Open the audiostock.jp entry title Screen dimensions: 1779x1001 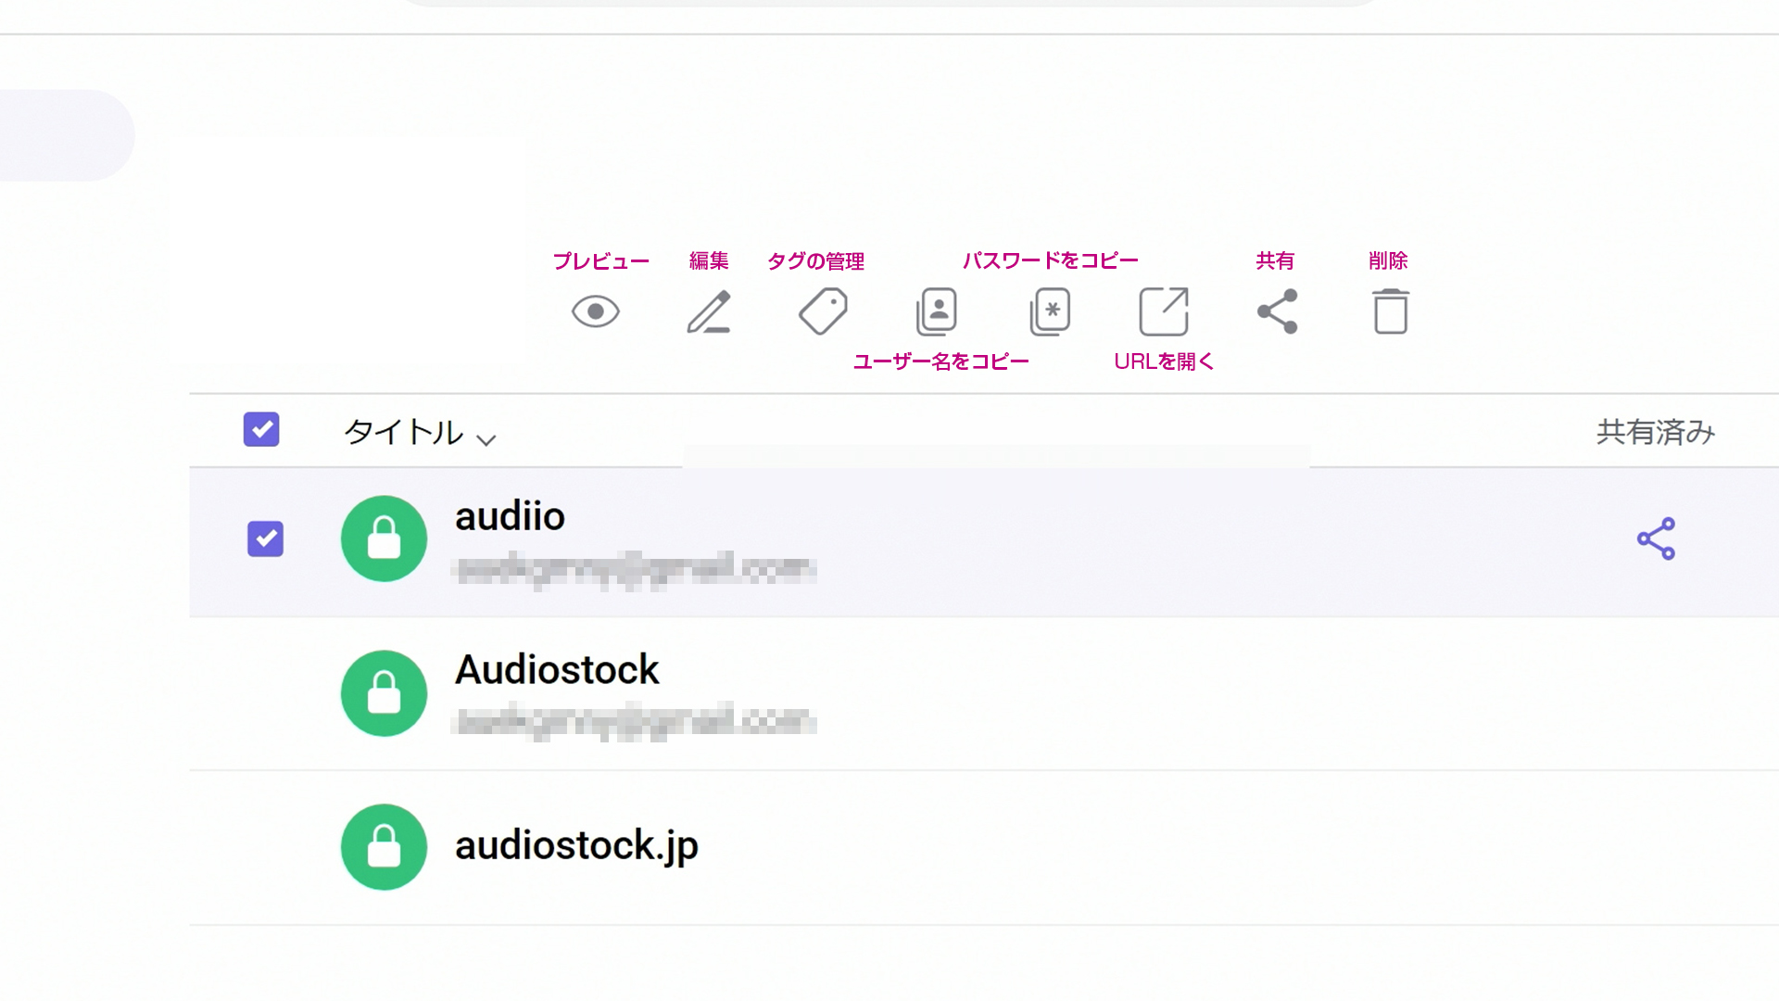[576, 846]
